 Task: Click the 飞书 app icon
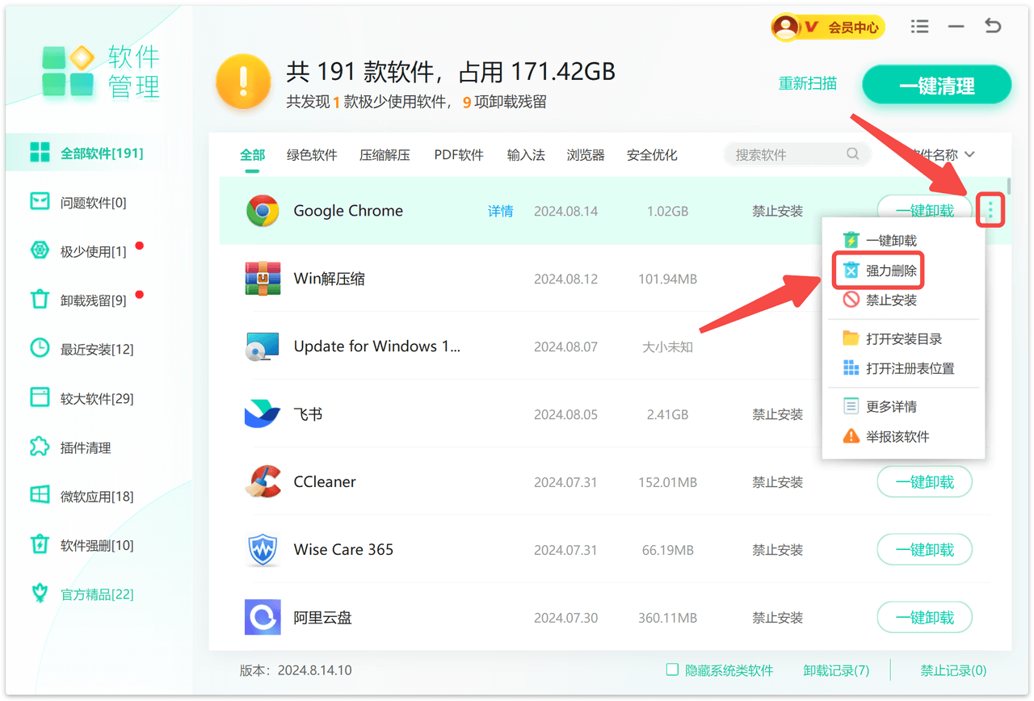point(263,414)
